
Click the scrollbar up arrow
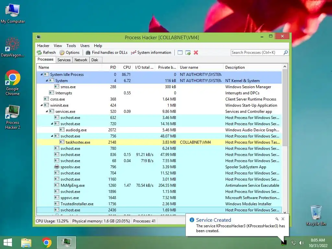pos(285,67)
